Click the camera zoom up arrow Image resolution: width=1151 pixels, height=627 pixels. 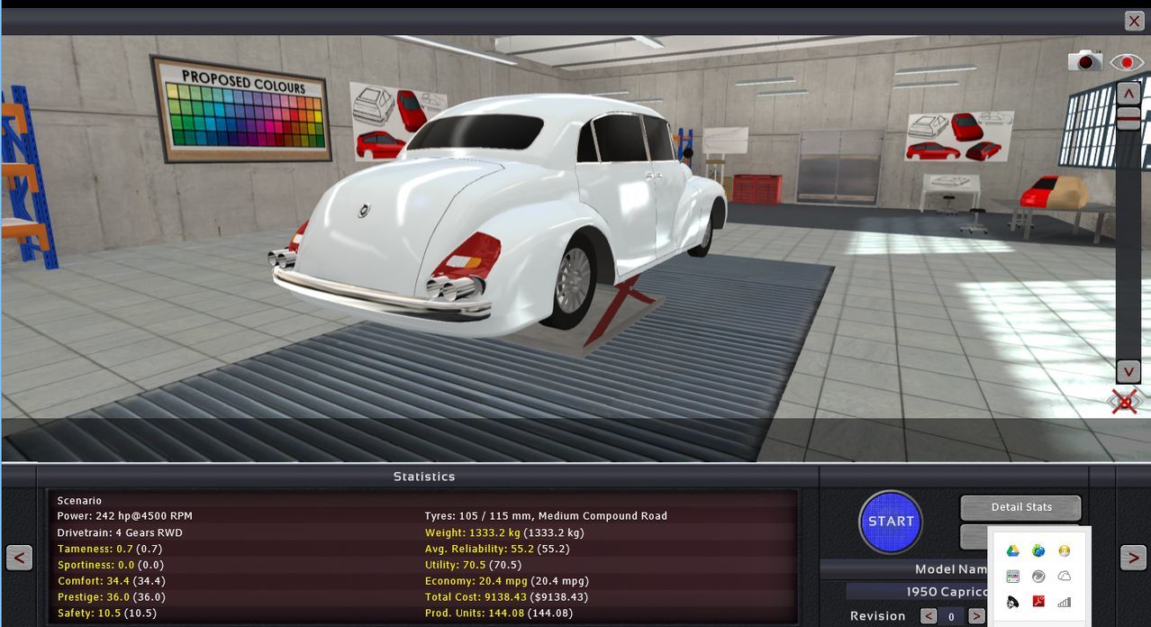coord(1128,93)
